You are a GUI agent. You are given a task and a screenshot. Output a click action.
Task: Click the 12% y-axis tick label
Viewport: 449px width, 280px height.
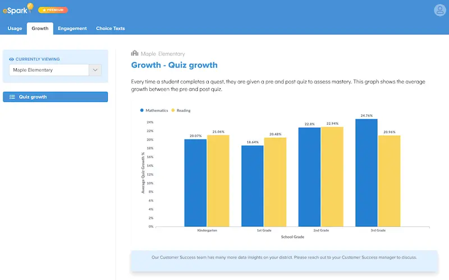click(x=150, y=174)
